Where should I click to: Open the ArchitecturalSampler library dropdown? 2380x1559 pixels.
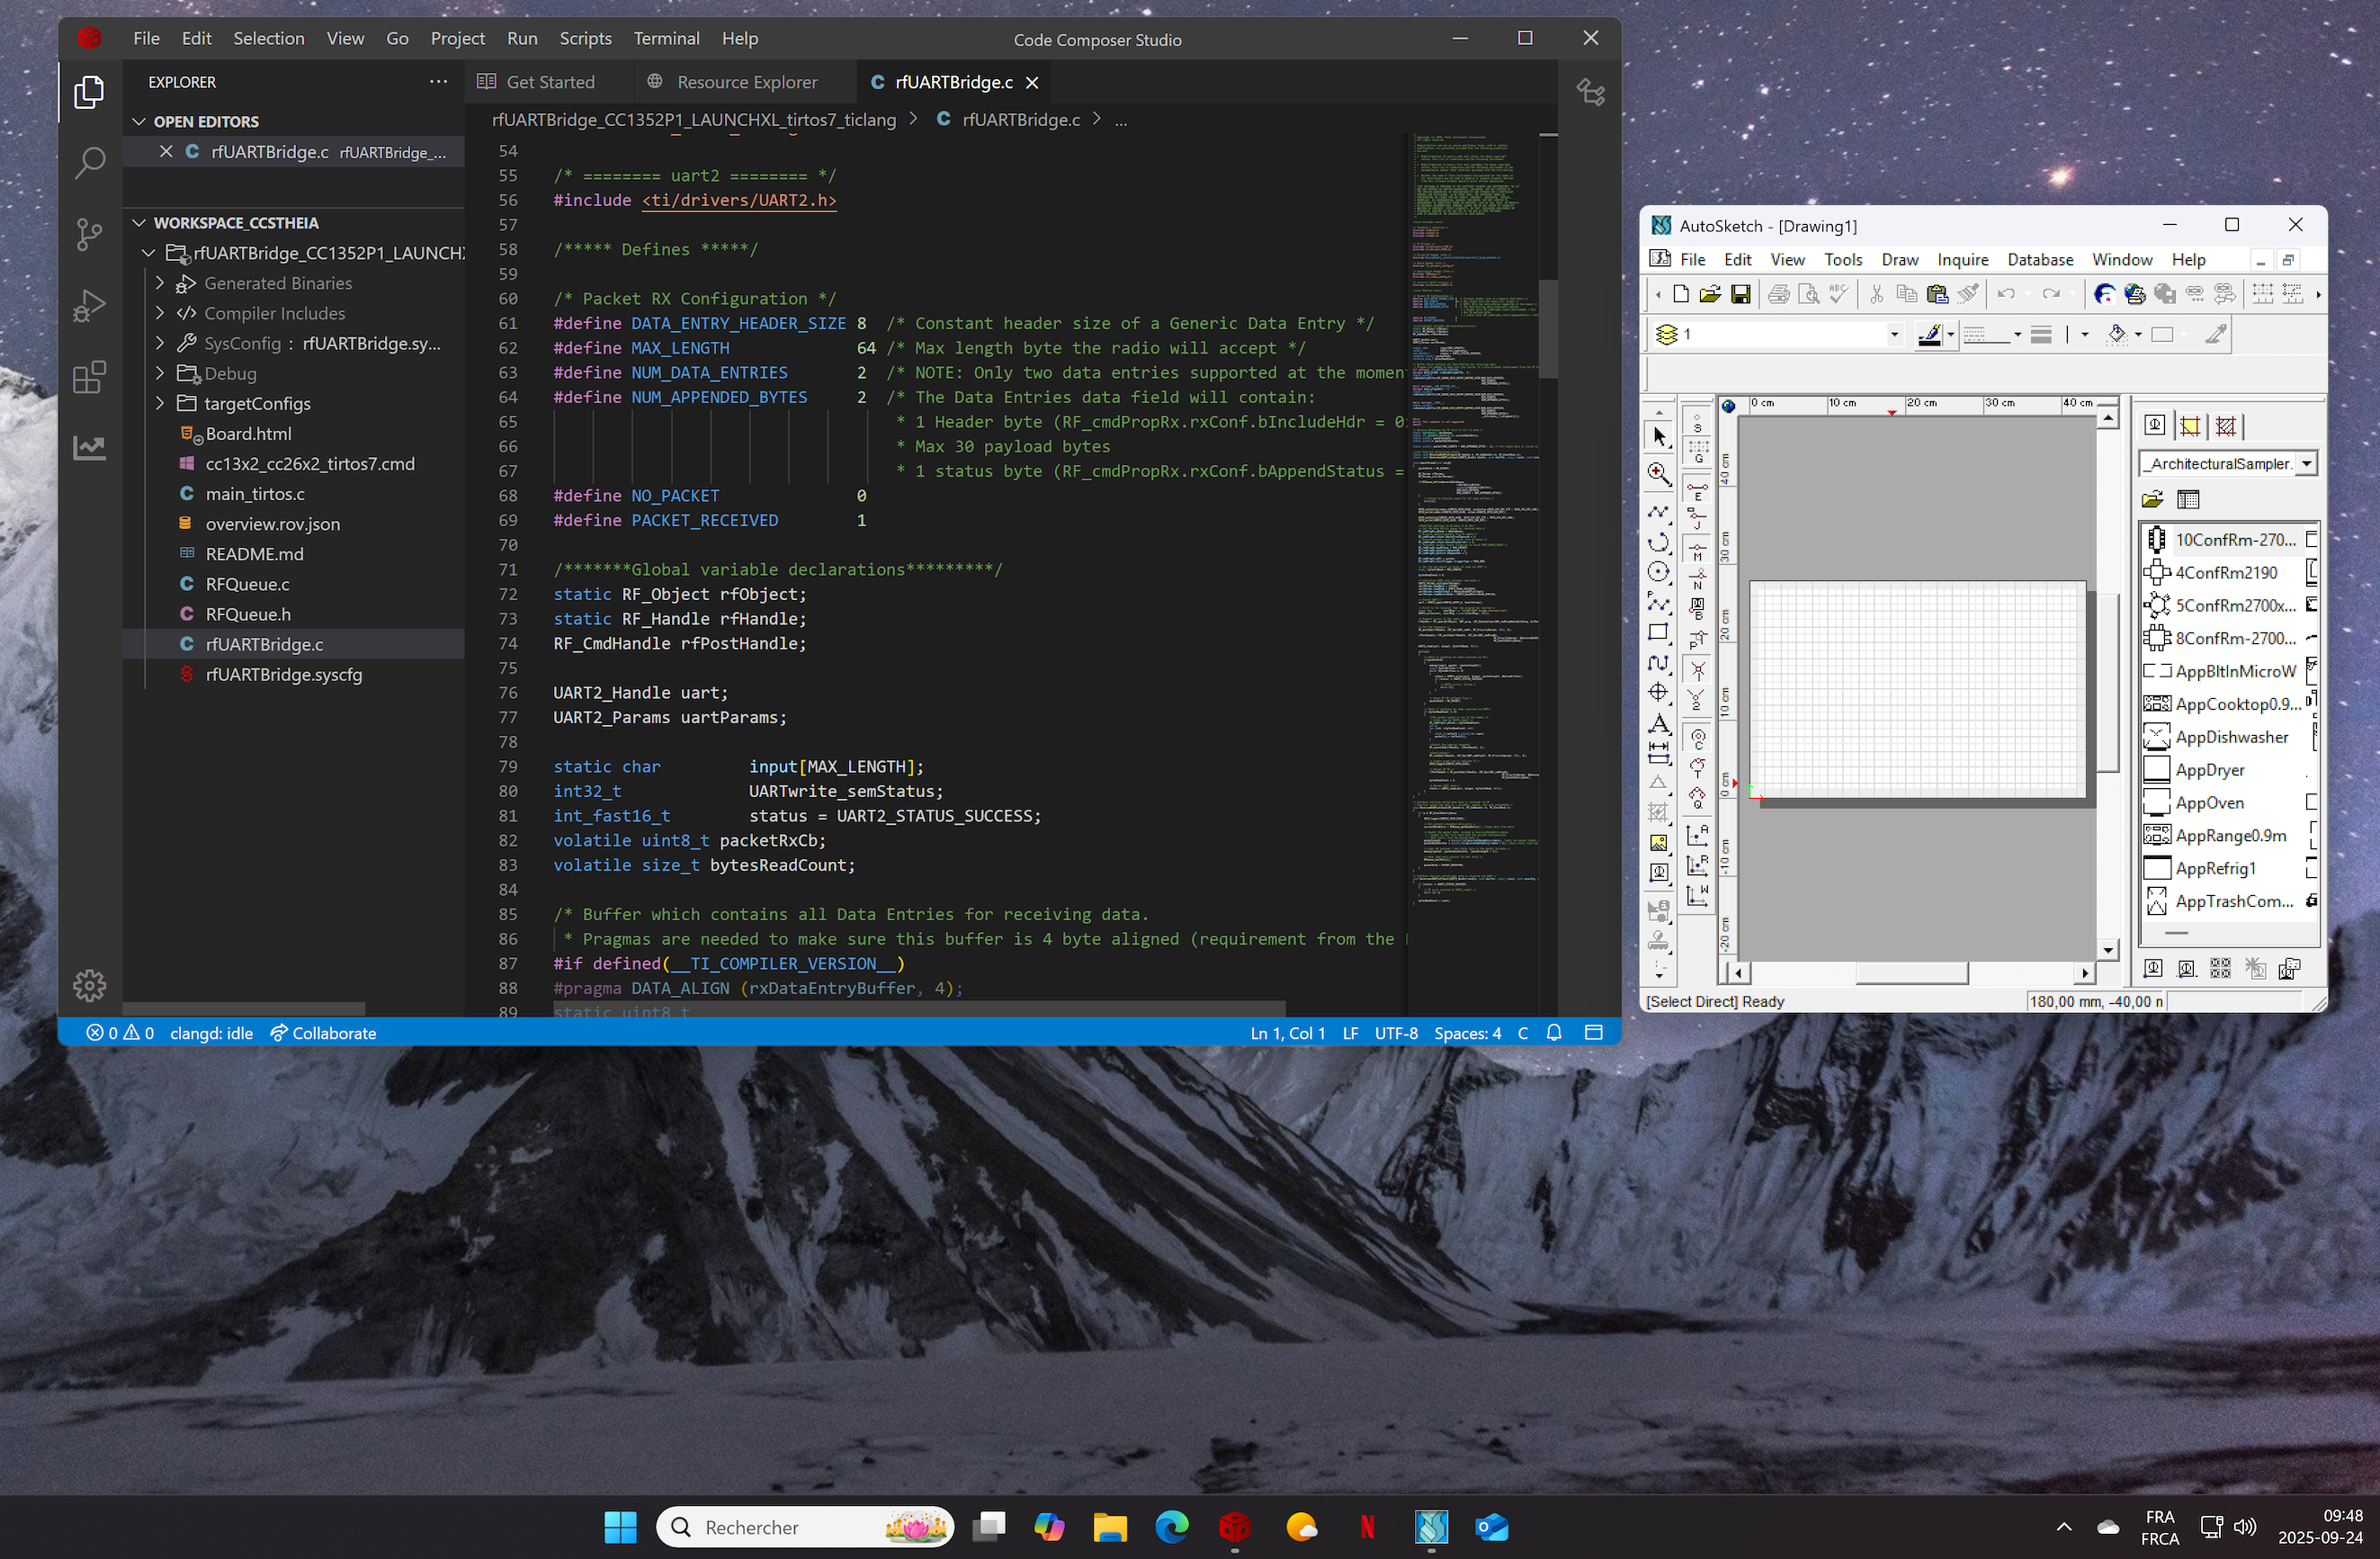(x=2307, y=464)
